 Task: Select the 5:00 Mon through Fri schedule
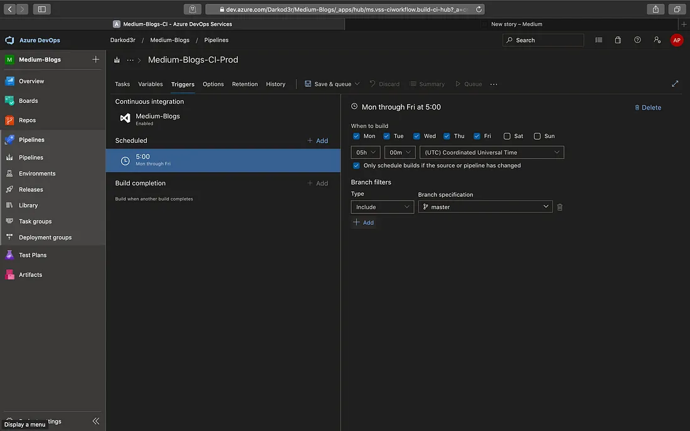click(223, 160)
